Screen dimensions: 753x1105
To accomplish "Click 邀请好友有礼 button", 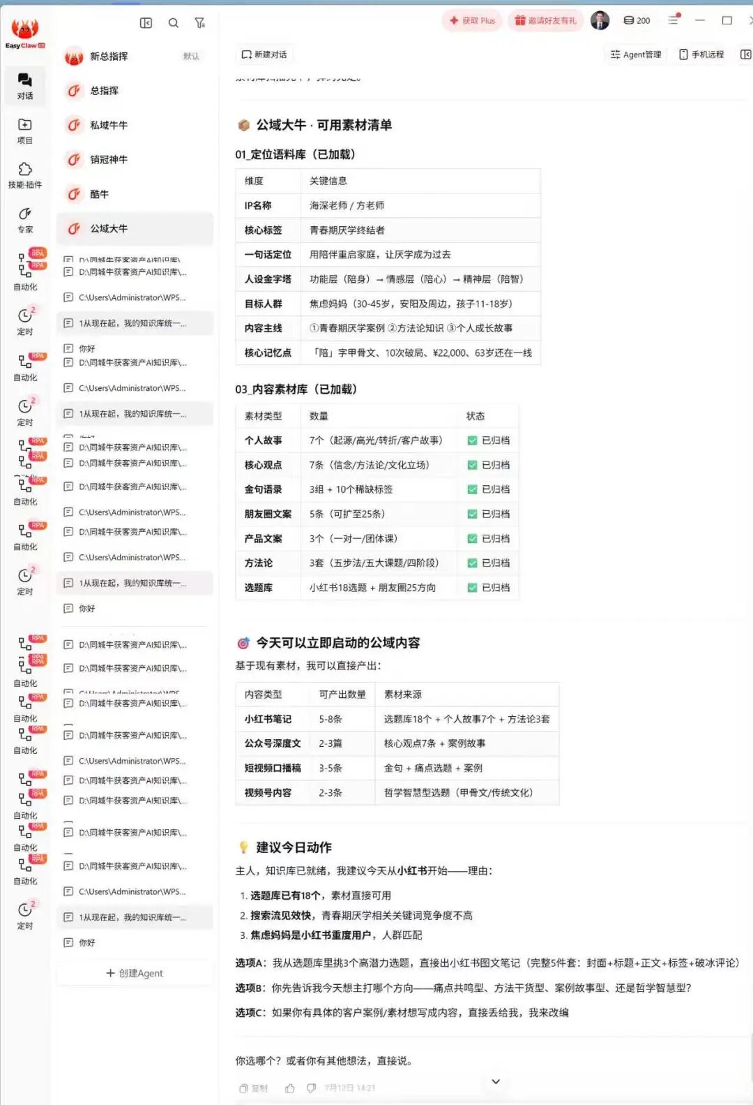I will click(545, 20).
